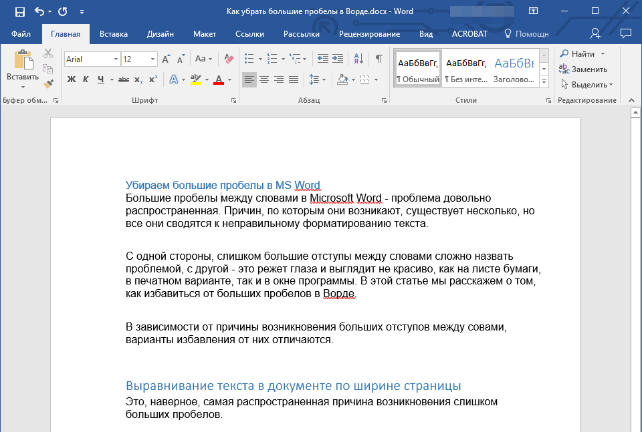This screenshot has height=432, width=642.
Task: Center-align the text with the Center icon
Action: 264,79
